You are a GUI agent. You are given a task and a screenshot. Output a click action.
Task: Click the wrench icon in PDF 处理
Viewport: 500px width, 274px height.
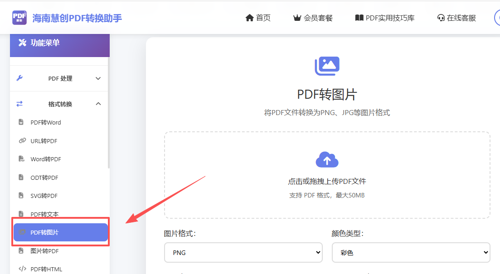(x=19, y=78)
